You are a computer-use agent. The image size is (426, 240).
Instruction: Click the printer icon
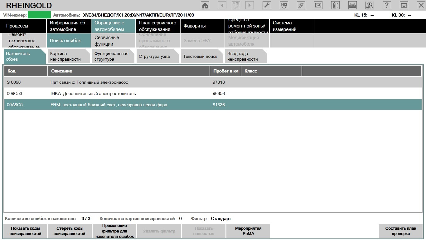[352, 5]
